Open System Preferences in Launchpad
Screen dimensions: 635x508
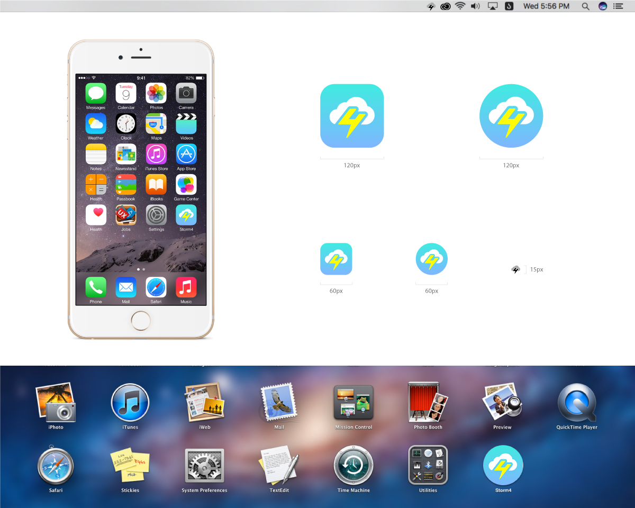tap(204, 466)
